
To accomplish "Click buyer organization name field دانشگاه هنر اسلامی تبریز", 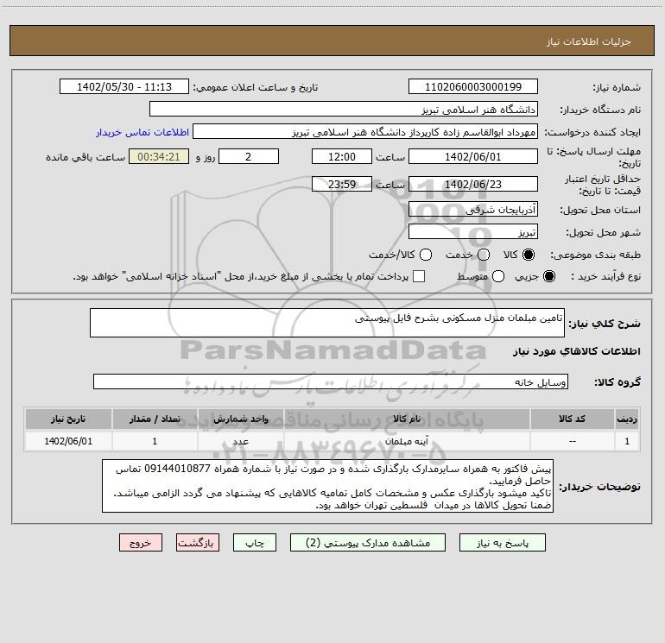I will [x=344, y=110].
